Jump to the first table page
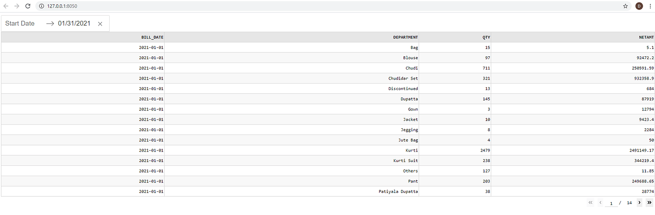This screenshot has width=655, height=215. tap(590, 203)
